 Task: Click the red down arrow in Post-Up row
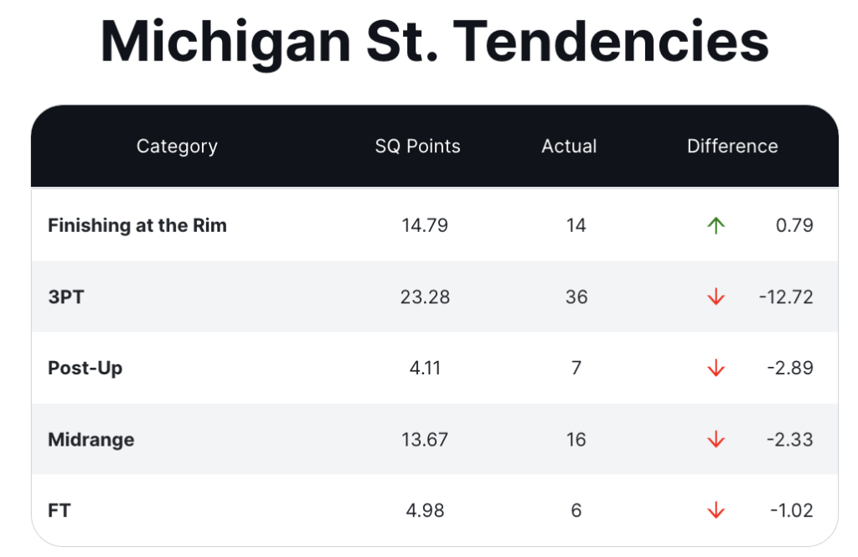coord(716,369)
